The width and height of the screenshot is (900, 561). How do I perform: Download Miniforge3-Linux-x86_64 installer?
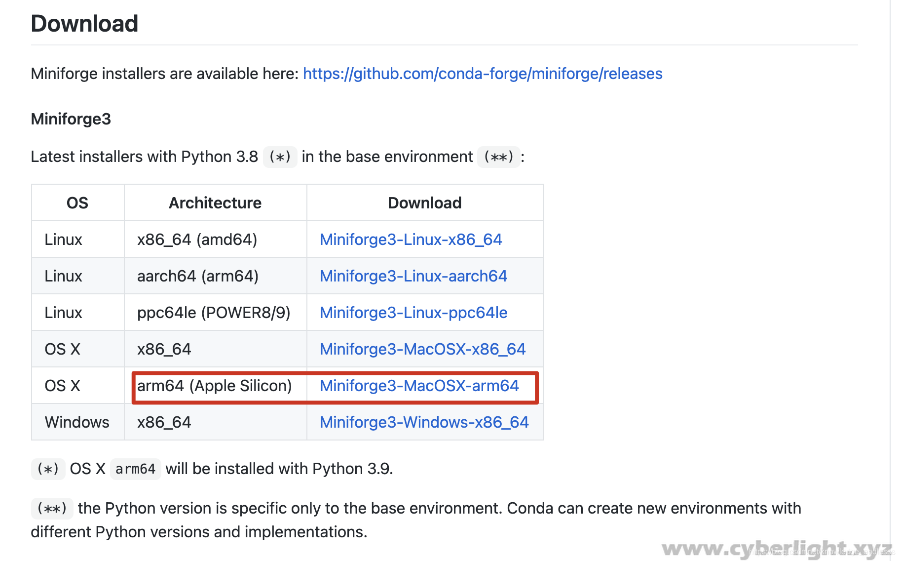(411, 239)
